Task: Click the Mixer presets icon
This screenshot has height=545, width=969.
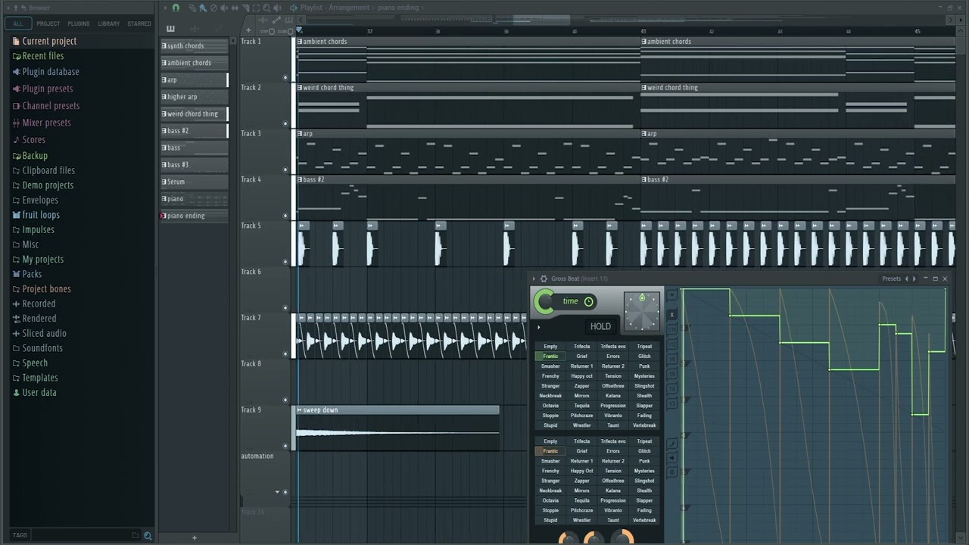Action: click(16, 123)
